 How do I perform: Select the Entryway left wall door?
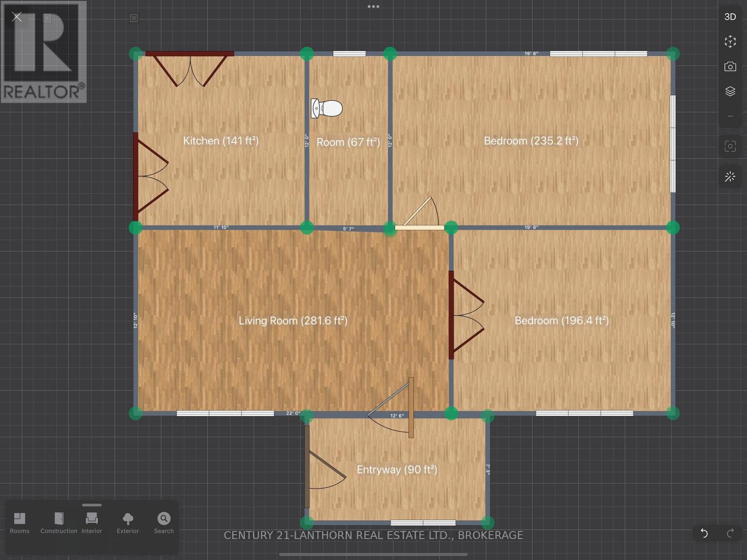pyautogui.click(x=325, y=467)
